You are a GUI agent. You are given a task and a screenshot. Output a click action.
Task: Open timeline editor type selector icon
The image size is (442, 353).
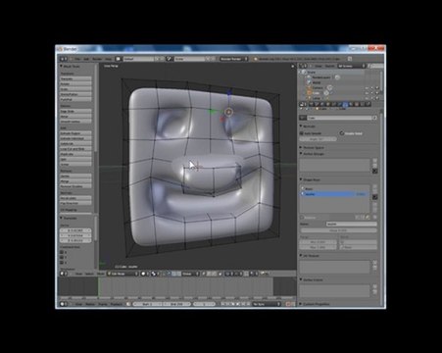pyautogui.click(x=64, y=304)
